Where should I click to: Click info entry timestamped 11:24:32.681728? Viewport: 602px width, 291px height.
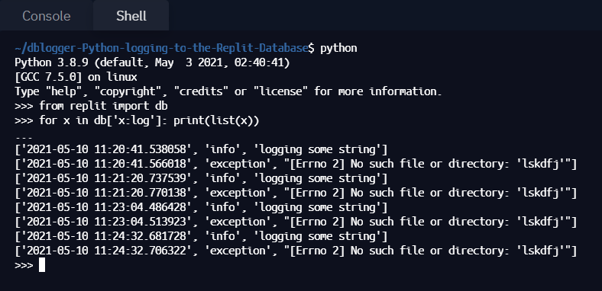pyautogui.click(x=201, y=237)
